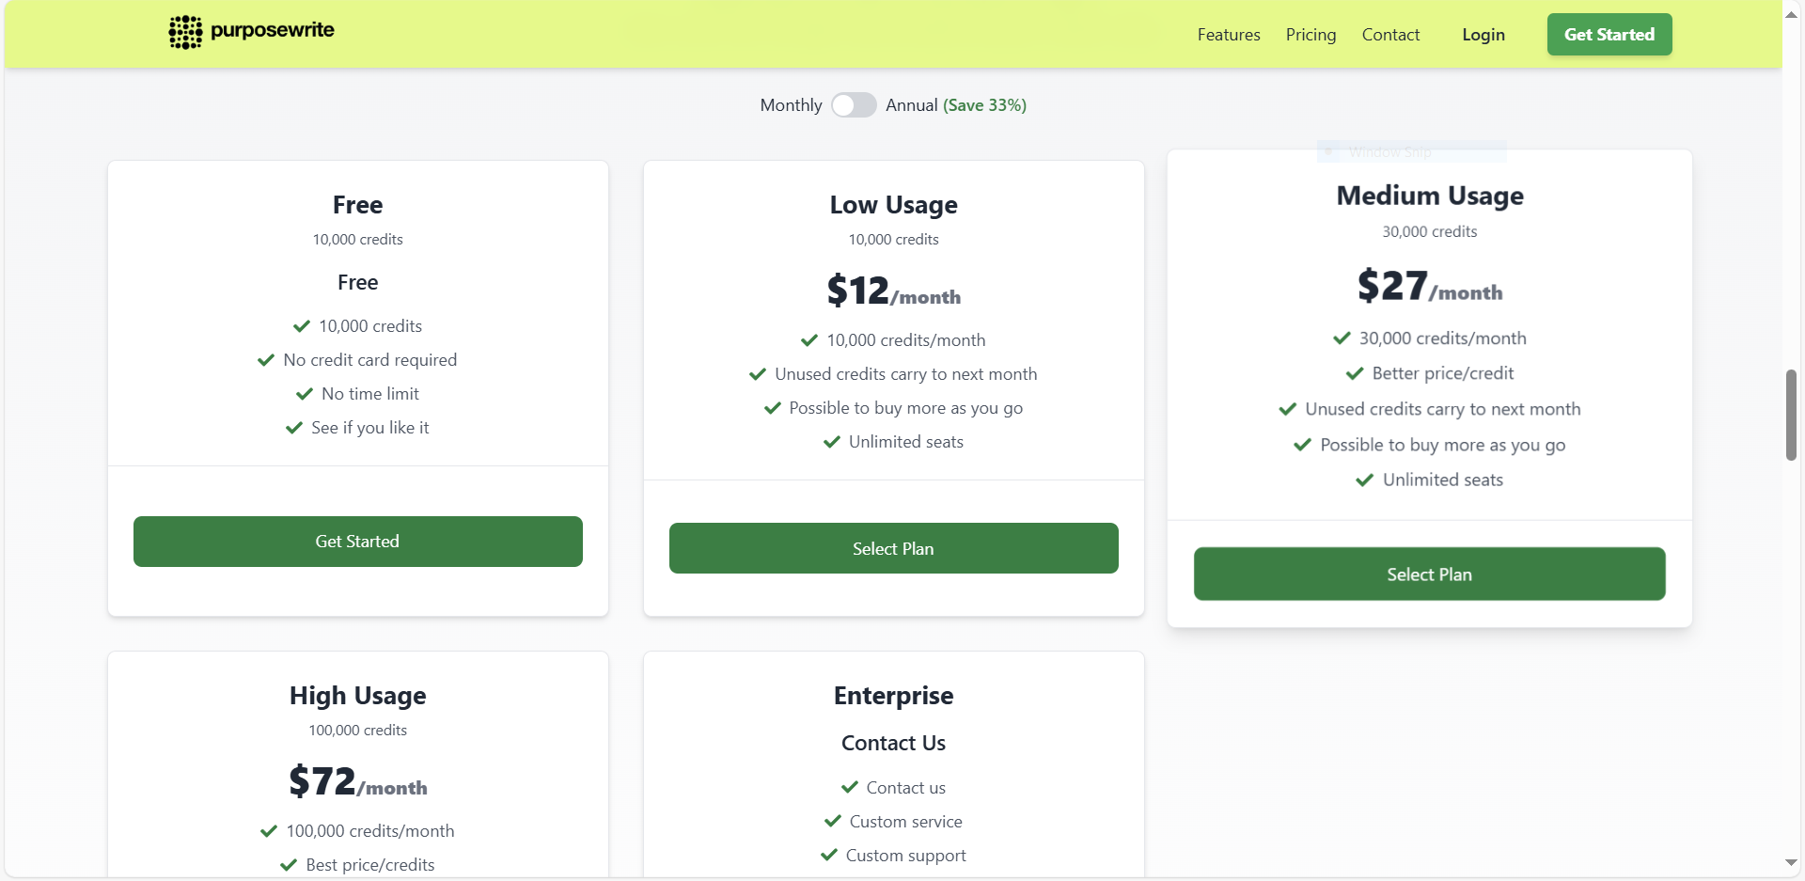Click checkmark next to Custom service
Screen dimensions: 1805x881
click(833, 822)
